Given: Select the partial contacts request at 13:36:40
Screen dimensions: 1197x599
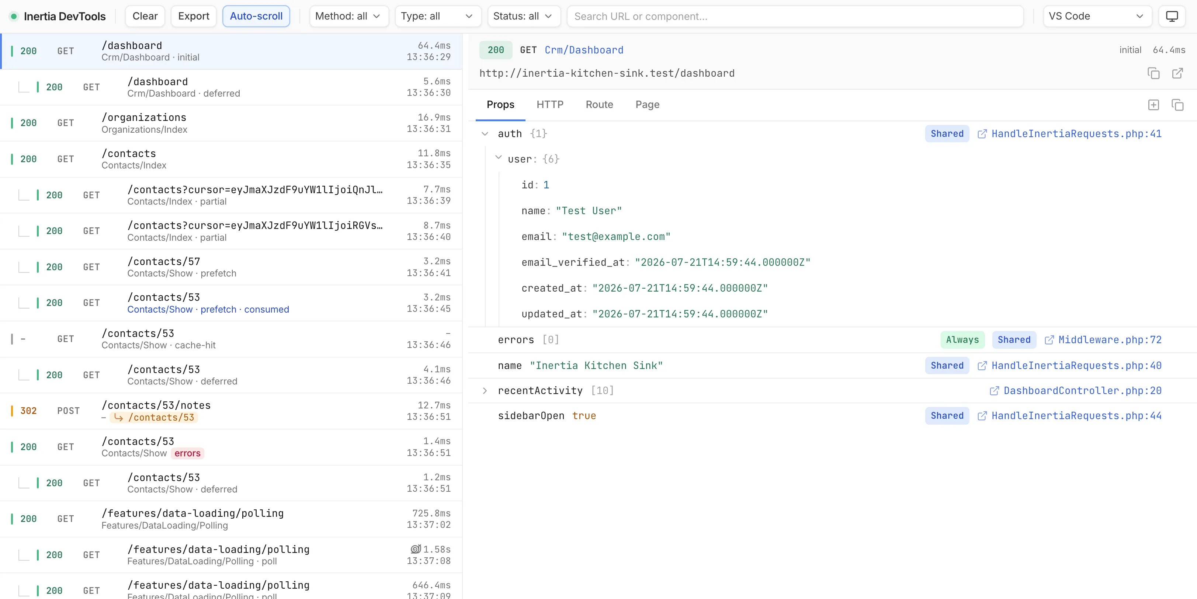Looking at the screenshot, I should click(x=231, y=231).
